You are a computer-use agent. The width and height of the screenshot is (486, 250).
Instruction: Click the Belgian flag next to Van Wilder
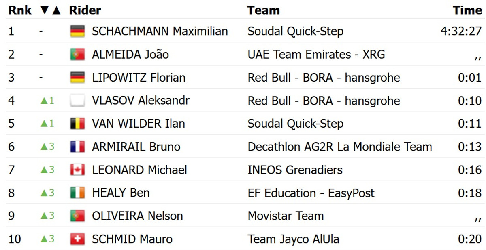pyautogui.click(x=77, y=124)
